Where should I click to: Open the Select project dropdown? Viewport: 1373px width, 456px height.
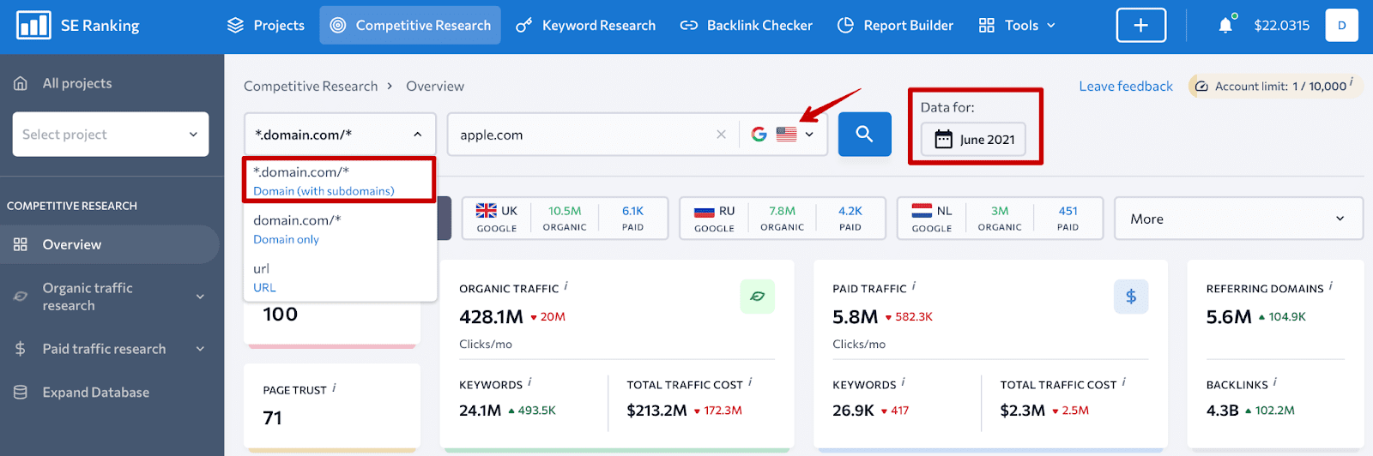pos(111,135)
